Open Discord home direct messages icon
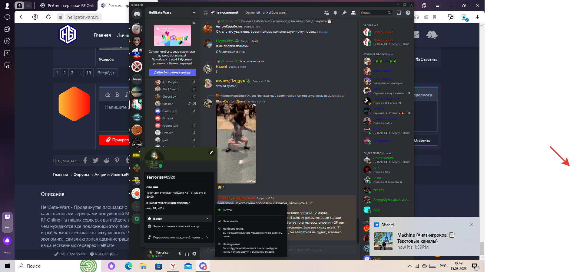This screenshot has height=272, width=570. [137, 14]
